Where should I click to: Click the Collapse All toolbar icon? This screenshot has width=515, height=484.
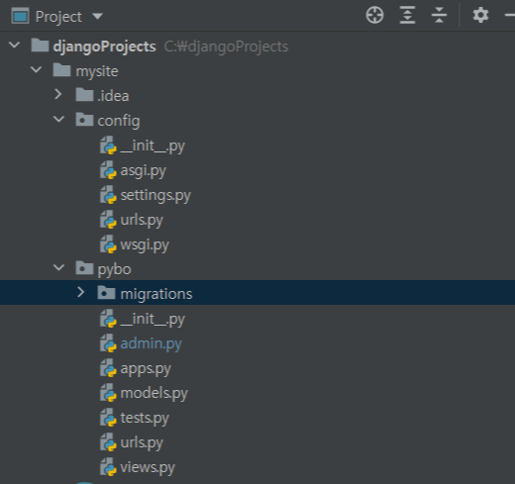[439, 15]
